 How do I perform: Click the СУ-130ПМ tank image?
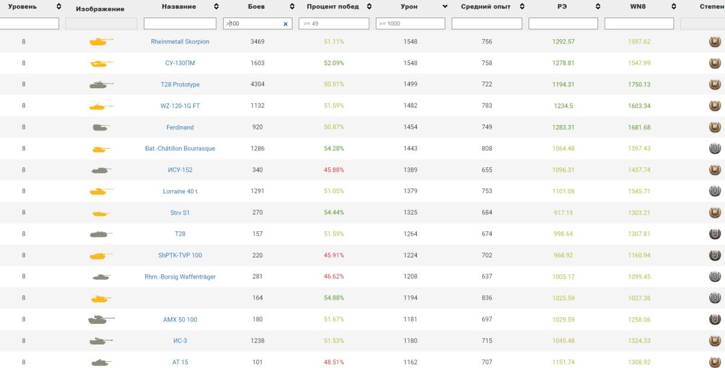coord(101,63)
